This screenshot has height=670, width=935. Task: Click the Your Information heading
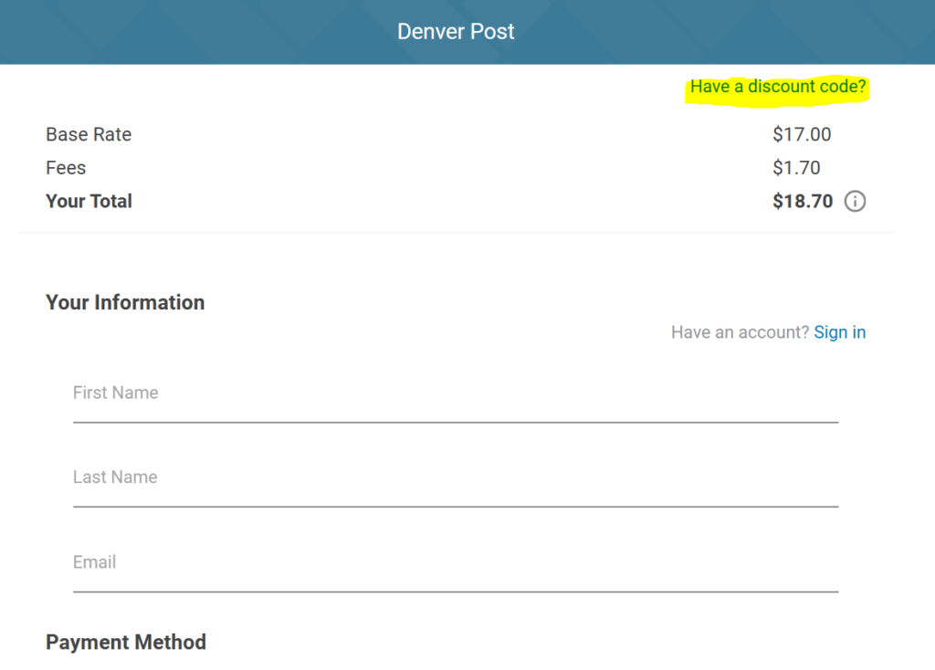pyautogui.click(x=125, y=303)
